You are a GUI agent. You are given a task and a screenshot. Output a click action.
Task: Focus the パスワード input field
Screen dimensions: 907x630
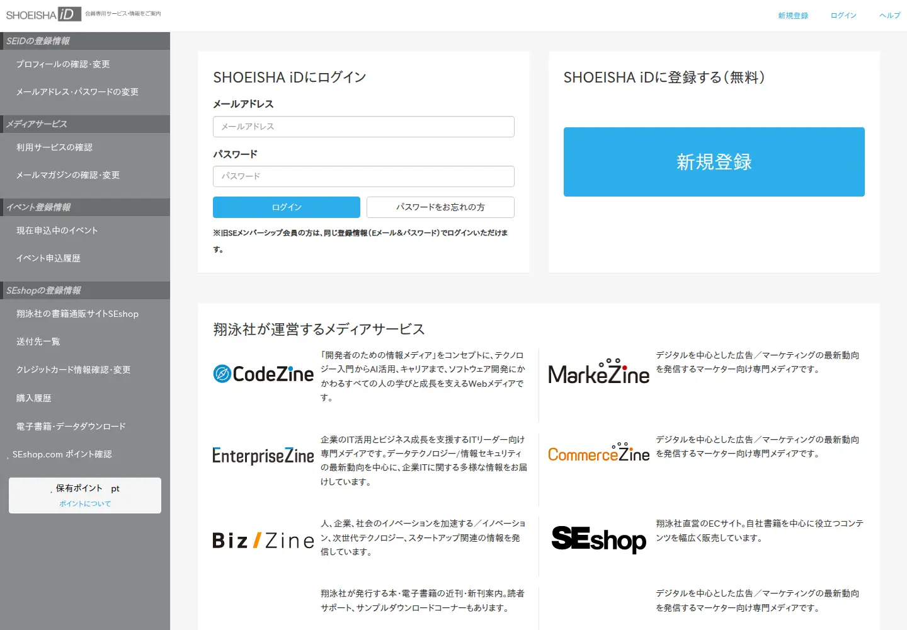coord(363,176)
